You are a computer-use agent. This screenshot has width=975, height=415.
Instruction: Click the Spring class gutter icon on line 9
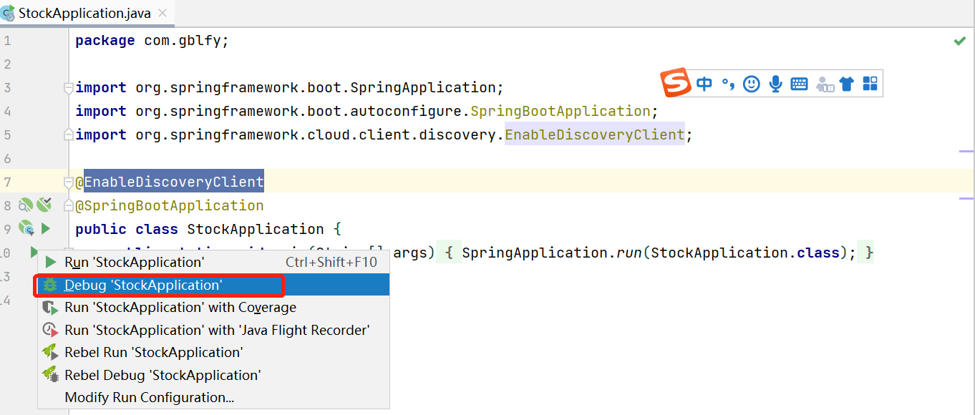click(x=26, y=229)
